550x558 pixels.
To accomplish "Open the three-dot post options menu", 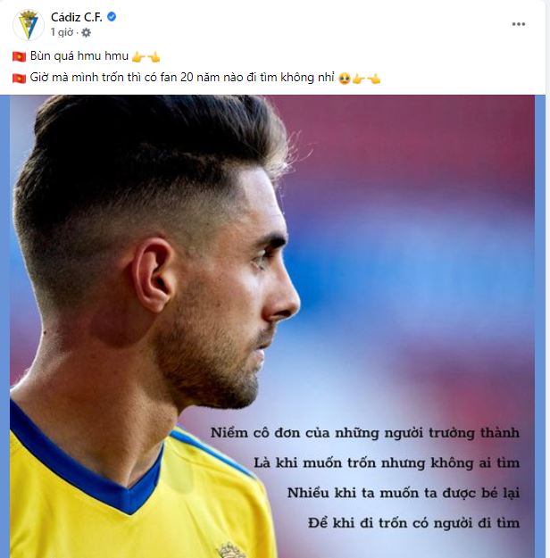I will pyautogui.click(x=519, y=24).
